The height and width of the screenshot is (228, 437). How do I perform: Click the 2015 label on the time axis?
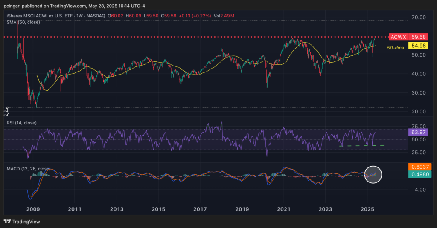click(158, 209)
